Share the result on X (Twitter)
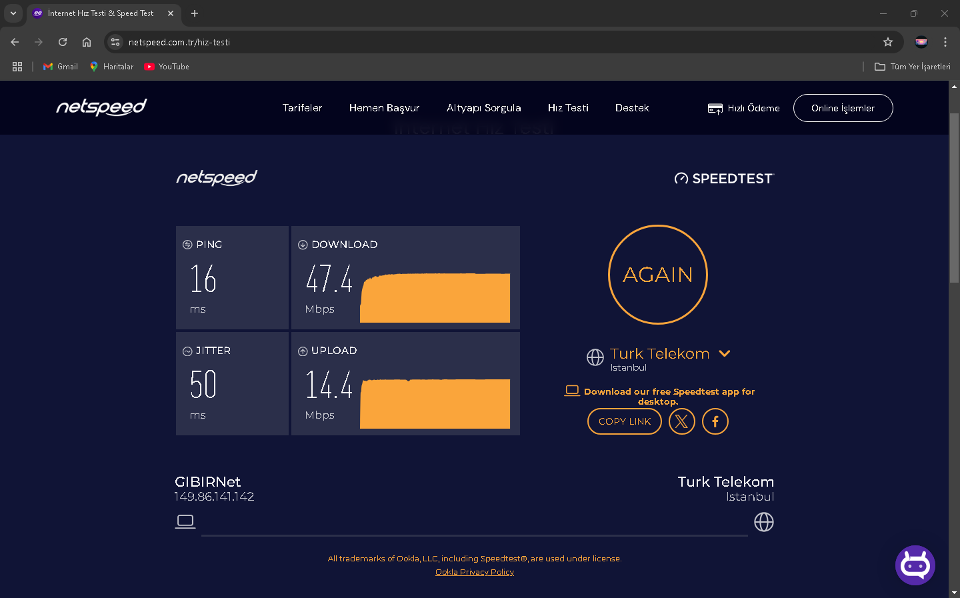The image size is (960, 598). [681, 421]
